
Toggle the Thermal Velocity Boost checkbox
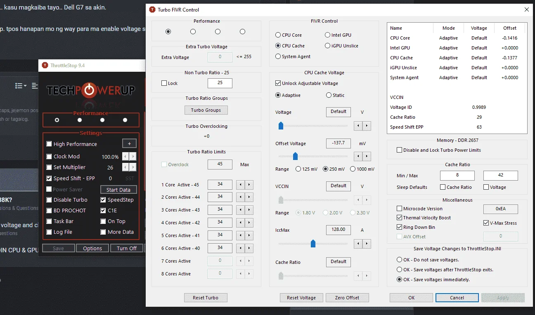point(399,218)
